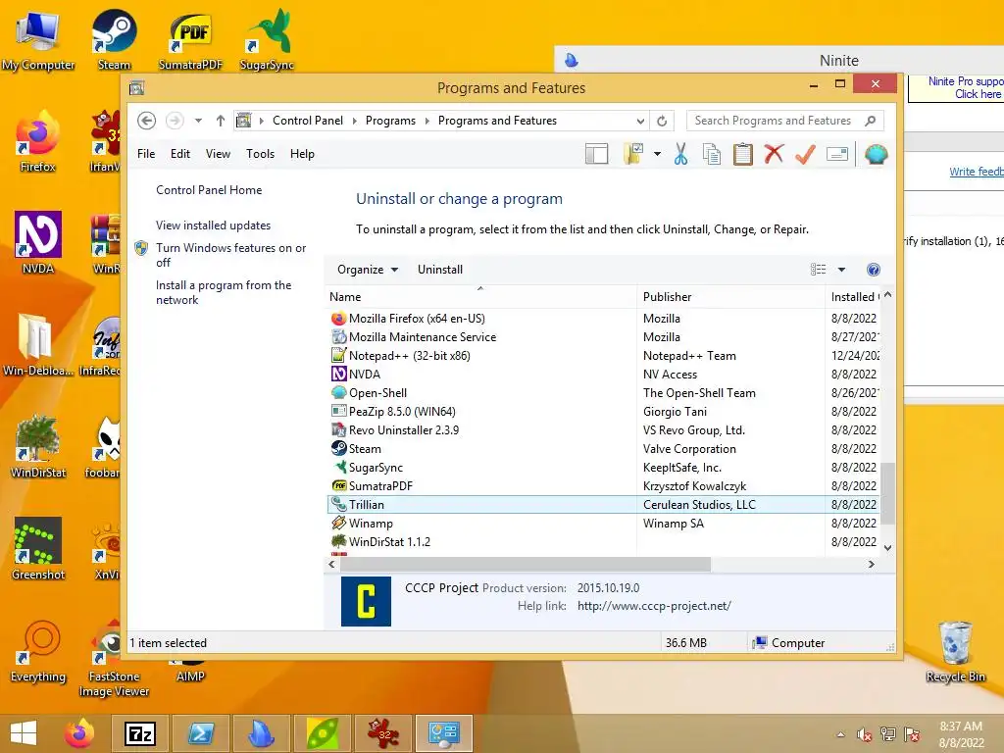1004x753 pixels.
Task: Click the orange checkmark Properties toolbar icon
Action: [805, 154]
